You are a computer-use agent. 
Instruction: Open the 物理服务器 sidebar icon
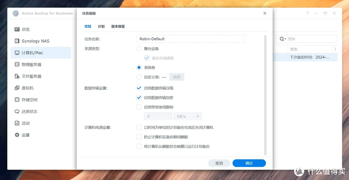[x=17, y=65]
